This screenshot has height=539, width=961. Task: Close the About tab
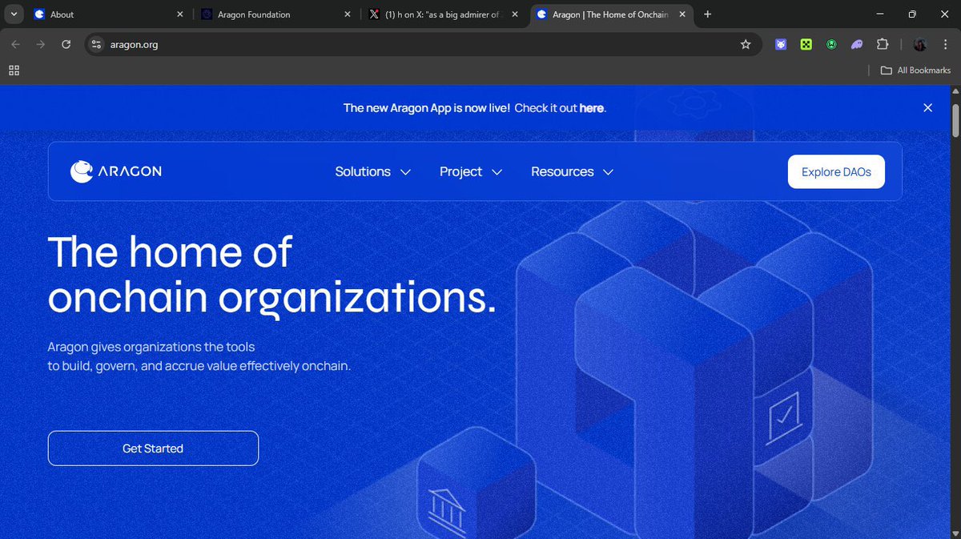180,14
